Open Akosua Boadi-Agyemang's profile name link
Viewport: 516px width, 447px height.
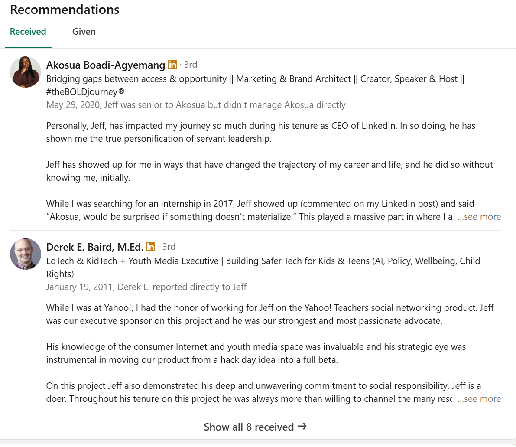(x=106, y=65)
